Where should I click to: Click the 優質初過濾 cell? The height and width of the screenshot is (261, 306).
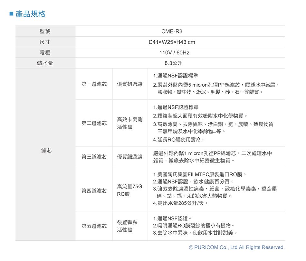(130, 84)
